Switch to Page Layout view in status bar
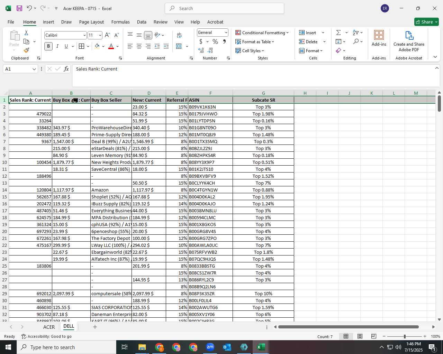The height and width of the screenshot is (354, 443). point(360,336)
